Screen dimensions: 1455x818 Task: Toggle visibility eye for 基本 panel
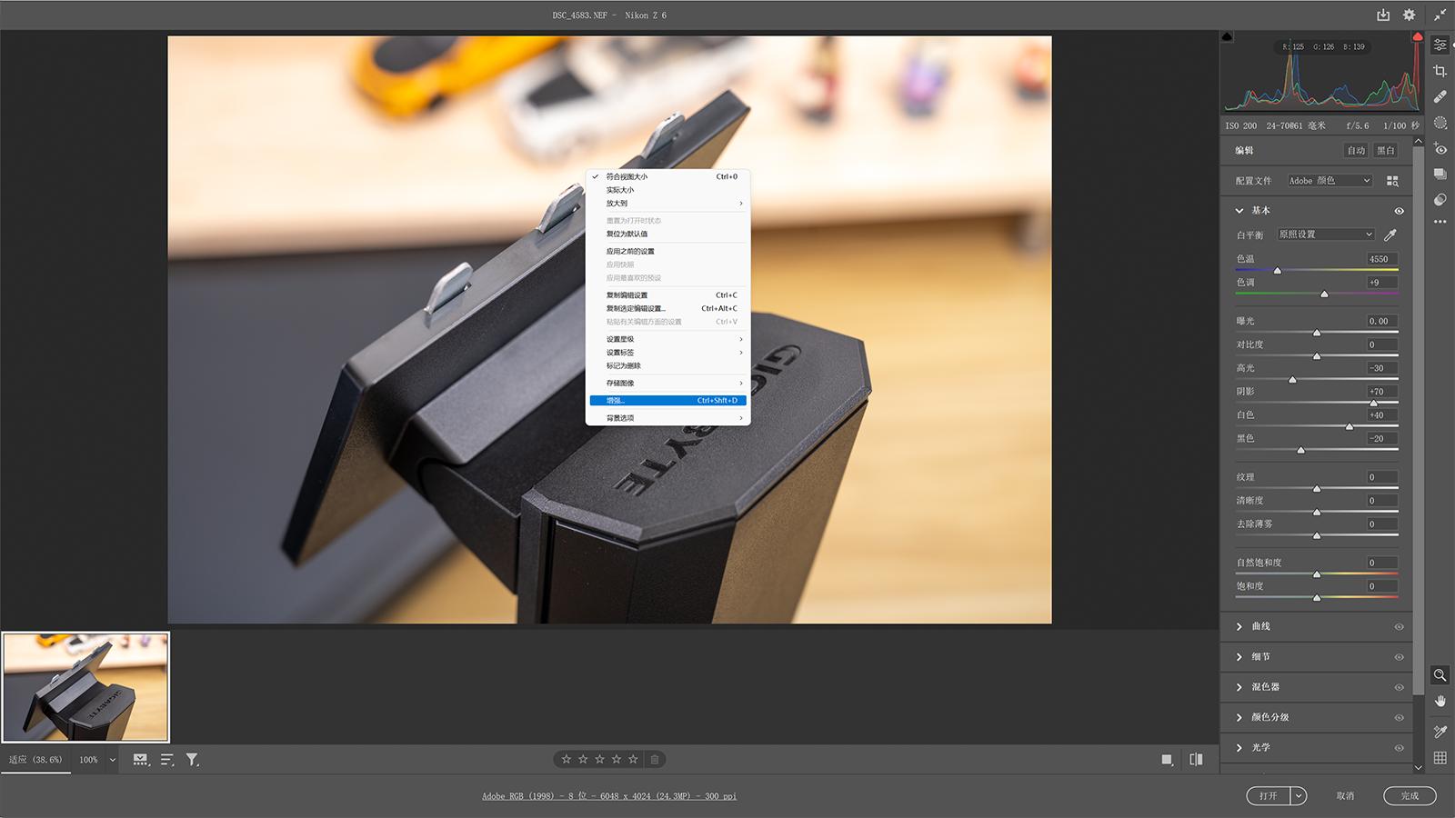tap(1399, 211)
